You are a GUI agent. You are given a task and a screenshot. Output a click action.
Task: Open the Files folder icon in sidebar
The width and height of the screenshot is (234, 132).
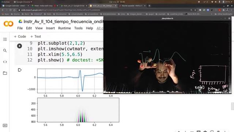(5, 73)
